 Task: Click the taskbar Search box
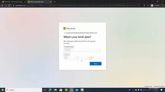coord(23,90)
